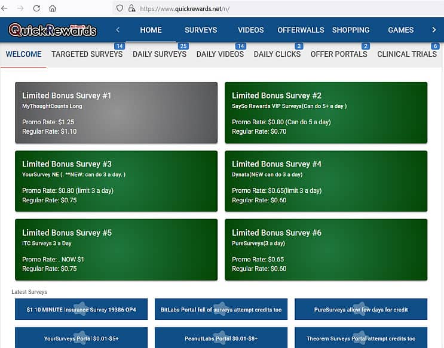Open Limited Bonus Survey #6 PureSurveys card

click(326, 250)
